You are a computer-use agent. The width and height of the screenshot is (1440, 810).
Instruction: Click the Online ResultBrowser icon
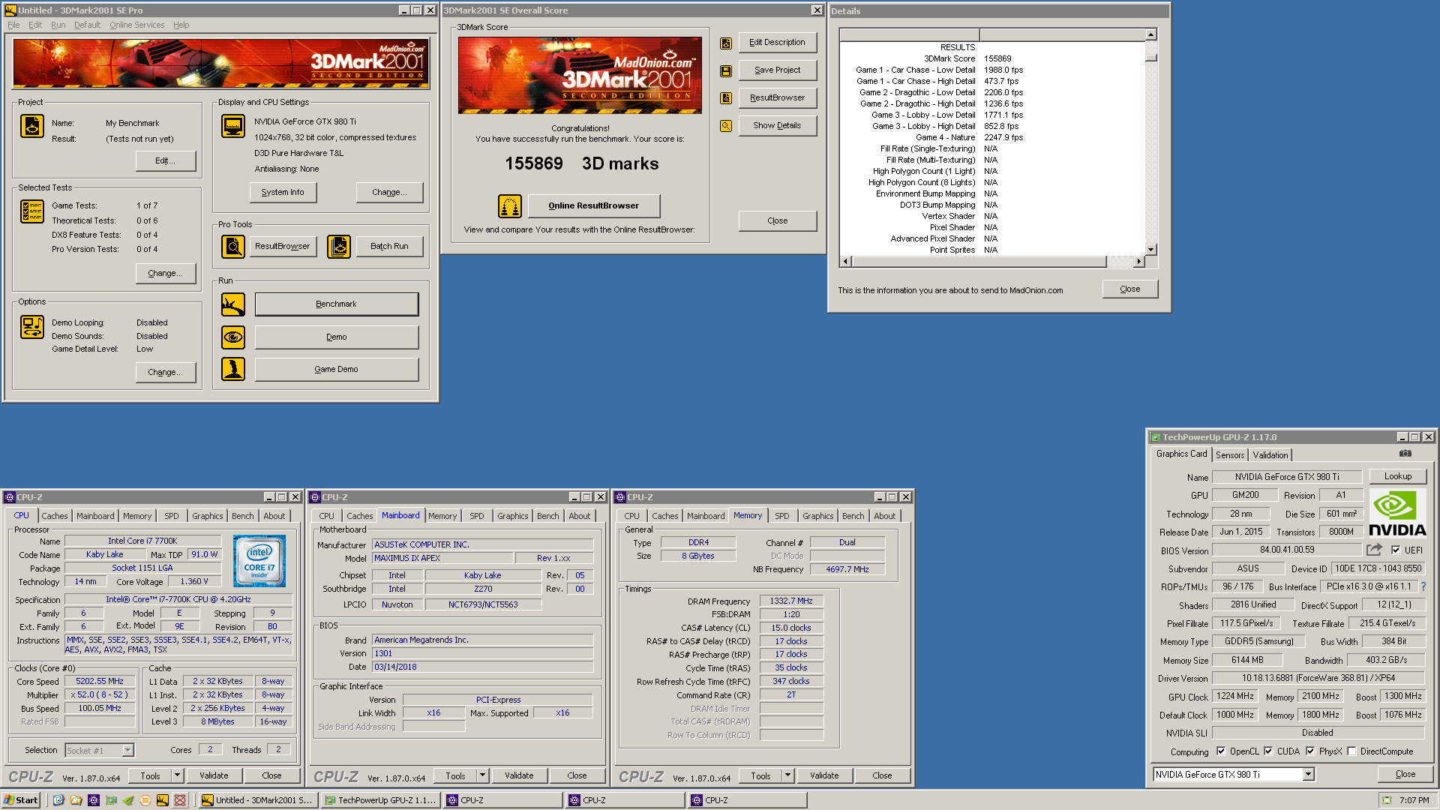pos(510,205)
